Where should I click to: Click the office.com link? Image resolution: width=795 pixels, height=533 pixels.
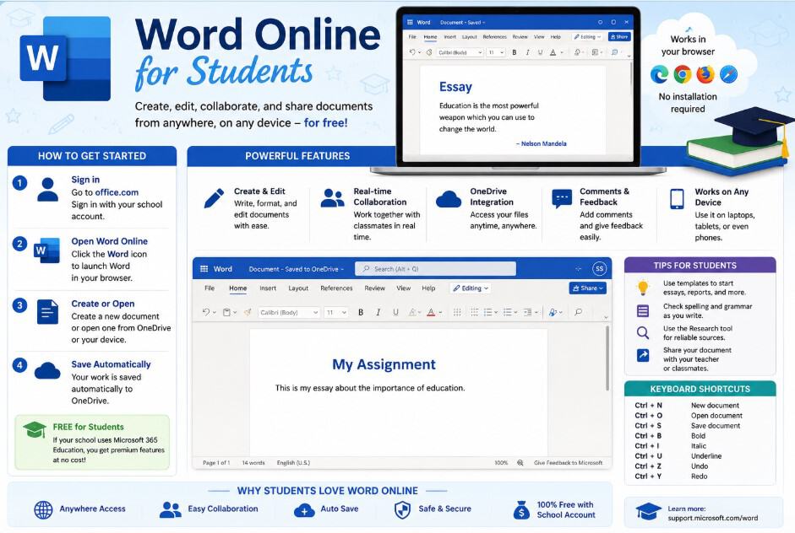[117, 192]
